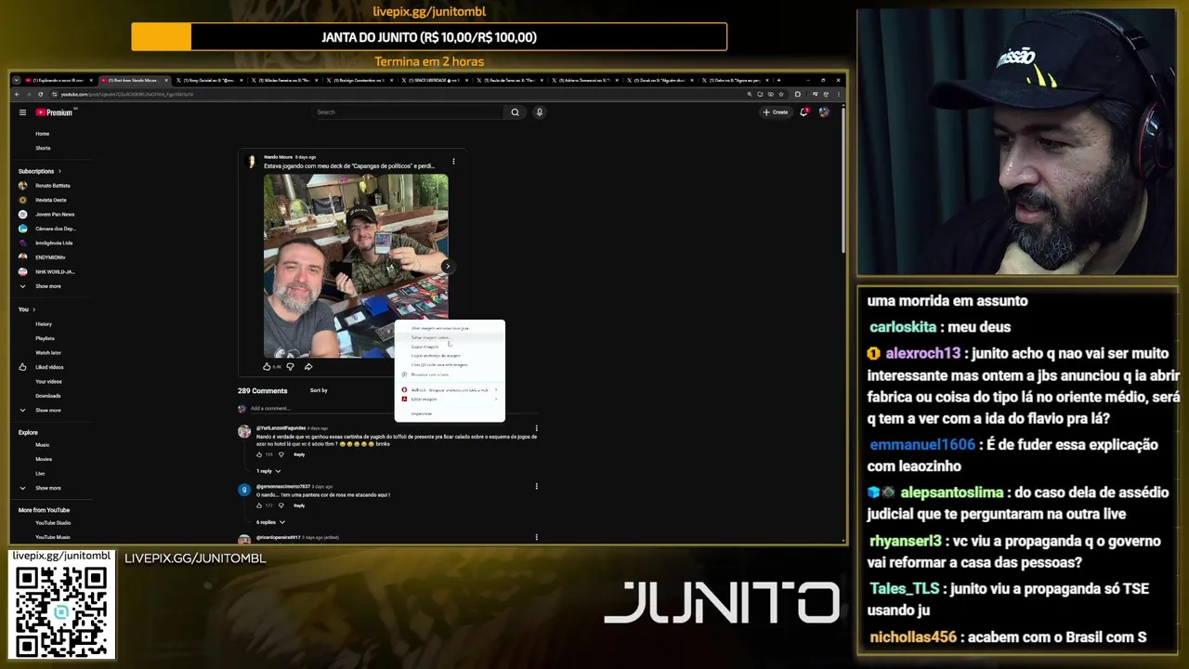Screen dimensions: 1189x669
Task: Reload the page in browser
Action: pyautogui.click(x=42, y=94)
